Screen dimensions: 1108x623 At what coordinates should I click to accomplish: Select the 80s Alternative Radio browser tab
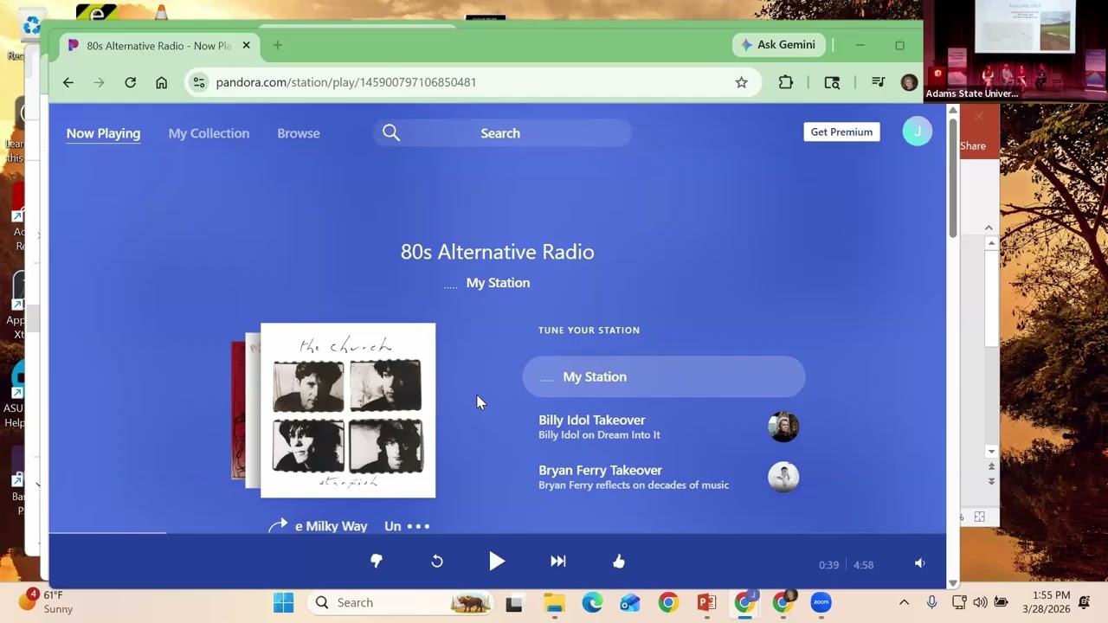point(159,46)
